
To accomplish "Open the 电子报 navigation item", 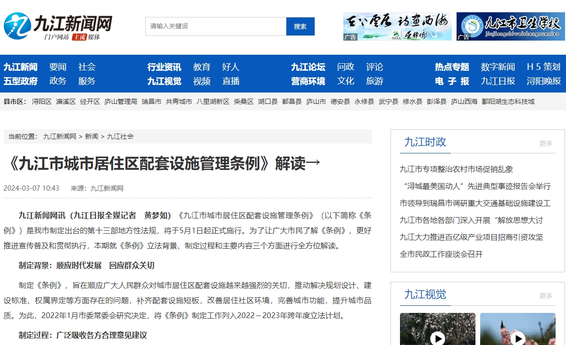I will tap(452, 81).
